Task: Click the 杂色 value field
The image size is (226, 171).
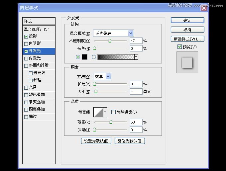Action: pos(136,48)
